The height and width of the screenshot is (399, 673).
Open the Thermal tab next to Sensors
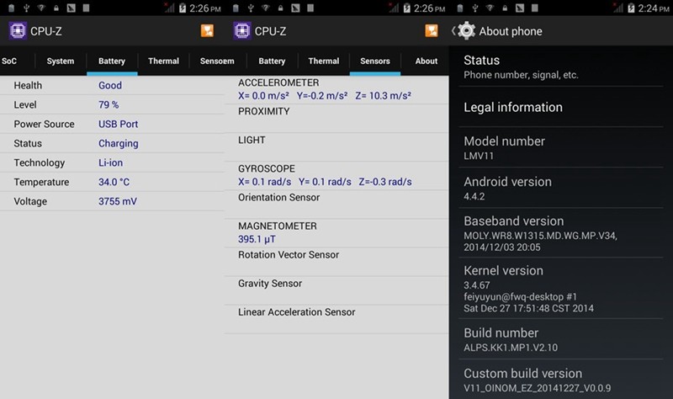point(324,61)
